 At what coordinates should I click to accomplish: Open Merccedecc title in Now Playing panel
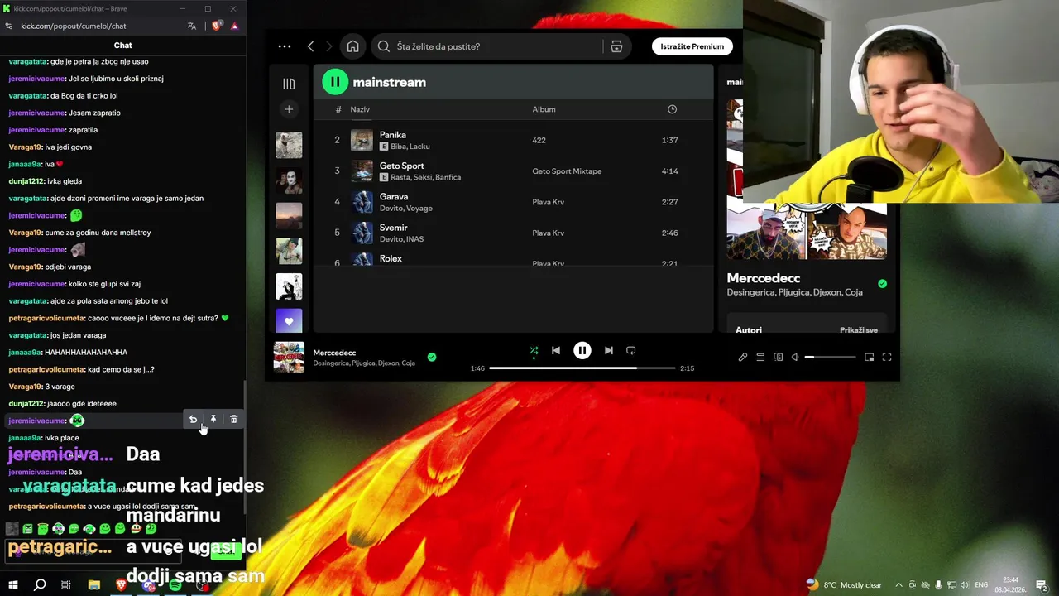[764, 278]
